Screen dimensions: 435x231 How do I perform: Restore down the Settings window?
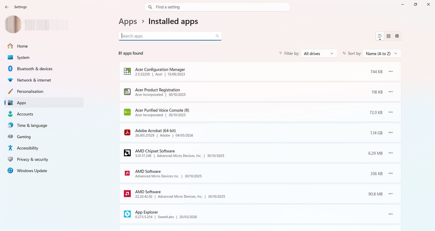tap(415, 4)
